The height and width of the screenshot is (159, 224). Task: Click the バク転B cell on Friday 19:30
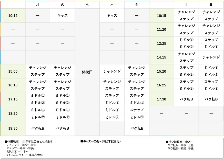pos(137,128)
